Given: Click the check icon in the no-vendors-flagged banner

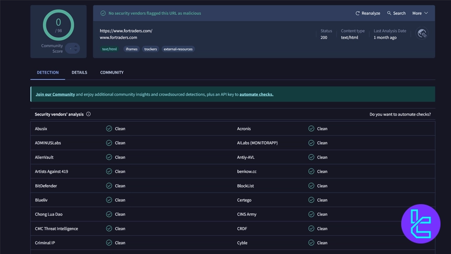Looking at the screenshot, I should (x=103, y=13).
